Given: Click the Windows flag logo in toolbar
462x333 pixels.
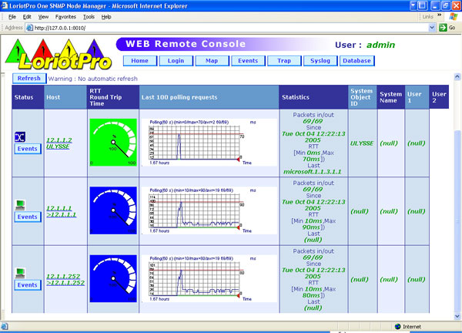Looking at the screenshot, I should (454, 16).
